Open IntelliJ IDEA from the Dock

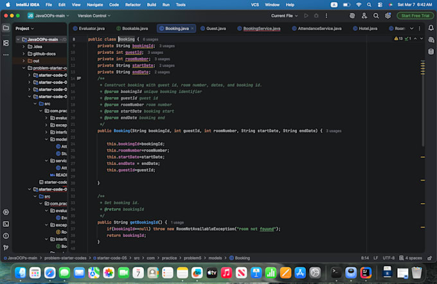click(366, 272)
